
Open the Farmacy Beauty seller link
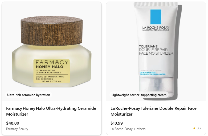tap(17, 129)
